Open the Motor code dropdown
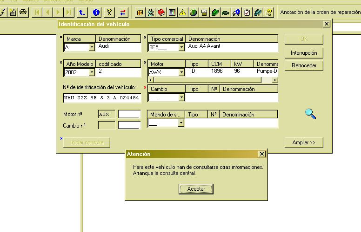Image resolution: width=361 pixels, height=232 pixels. coord(181,72)
